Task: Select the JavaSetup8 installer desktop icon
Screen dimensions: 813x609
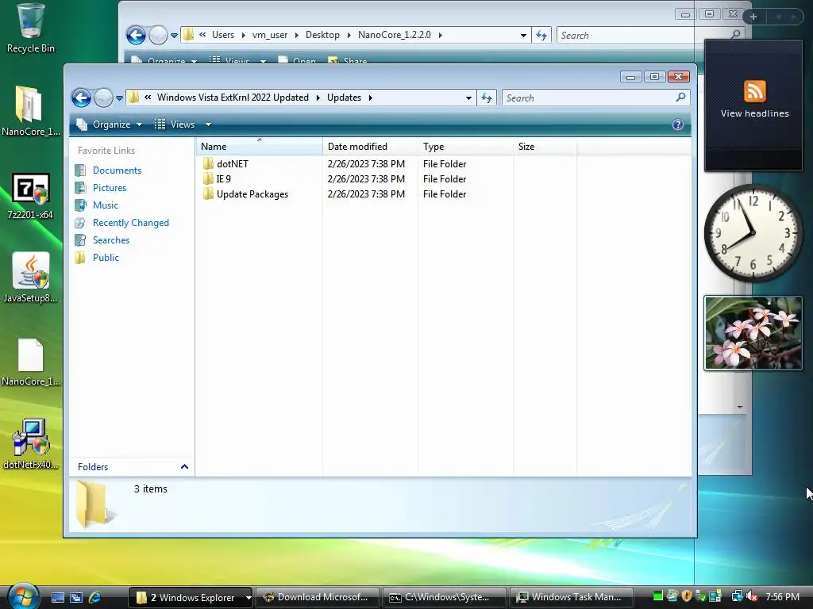Action: tap(30, 278)
